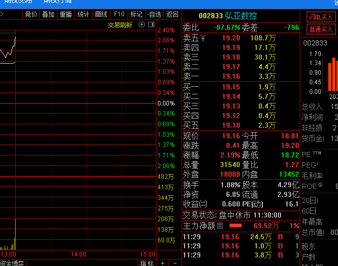Click 总量 31540 value

230,165
